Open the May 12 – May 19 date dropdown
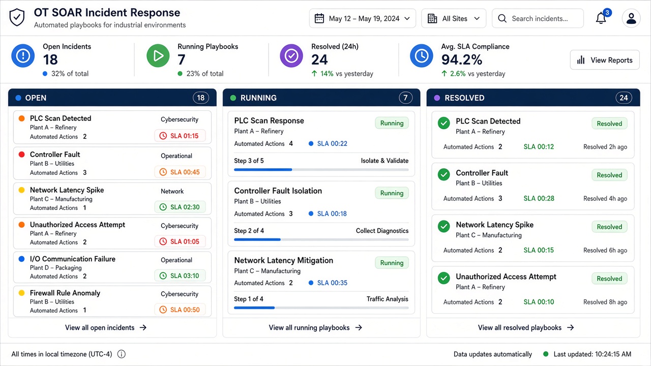This screenshot has height=366, width=651. click(363, 18)
